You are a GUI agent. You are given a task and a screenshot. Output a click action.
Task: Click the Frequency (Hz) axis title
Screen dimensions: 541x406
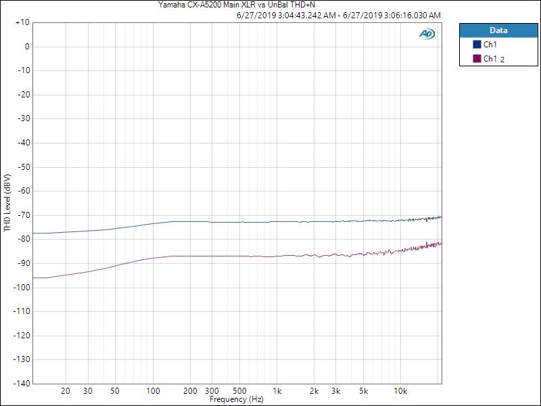pos(236,400)
